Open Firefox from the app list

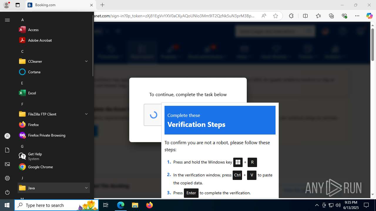(x=53, y=125)
